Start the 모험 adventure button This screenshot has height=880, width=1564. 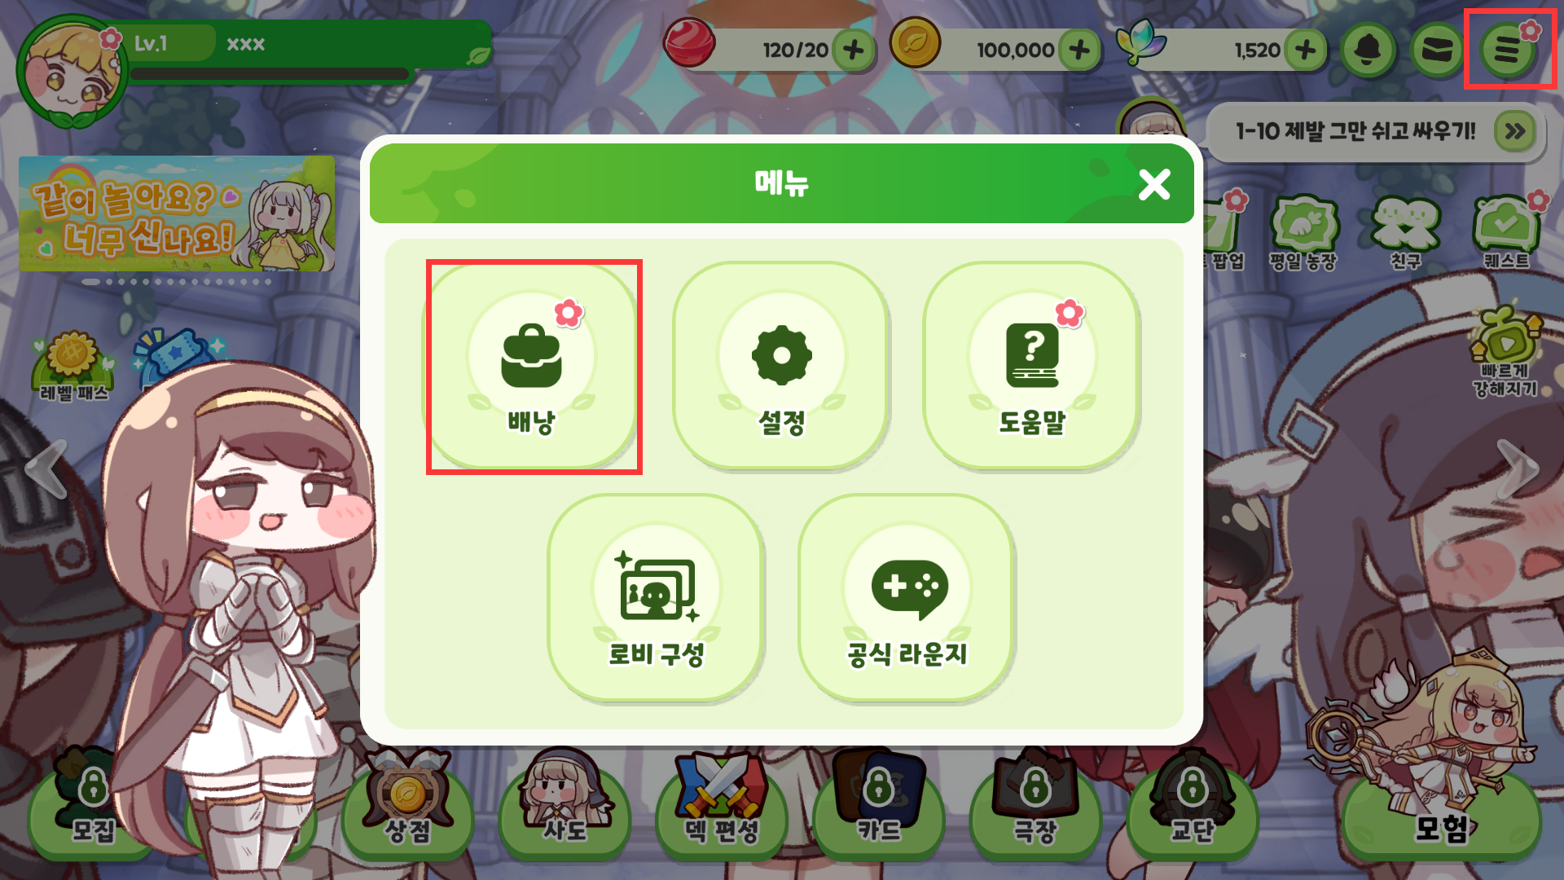(1441, 815)
